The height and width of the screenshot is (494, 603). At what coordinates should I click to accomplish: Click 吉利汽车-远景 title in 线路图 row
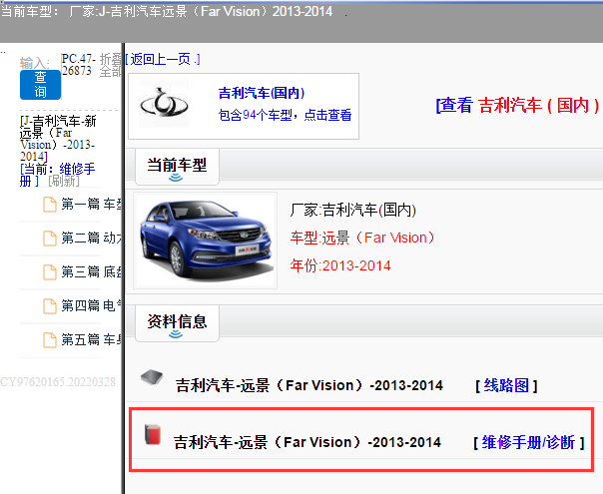(309, 385)
